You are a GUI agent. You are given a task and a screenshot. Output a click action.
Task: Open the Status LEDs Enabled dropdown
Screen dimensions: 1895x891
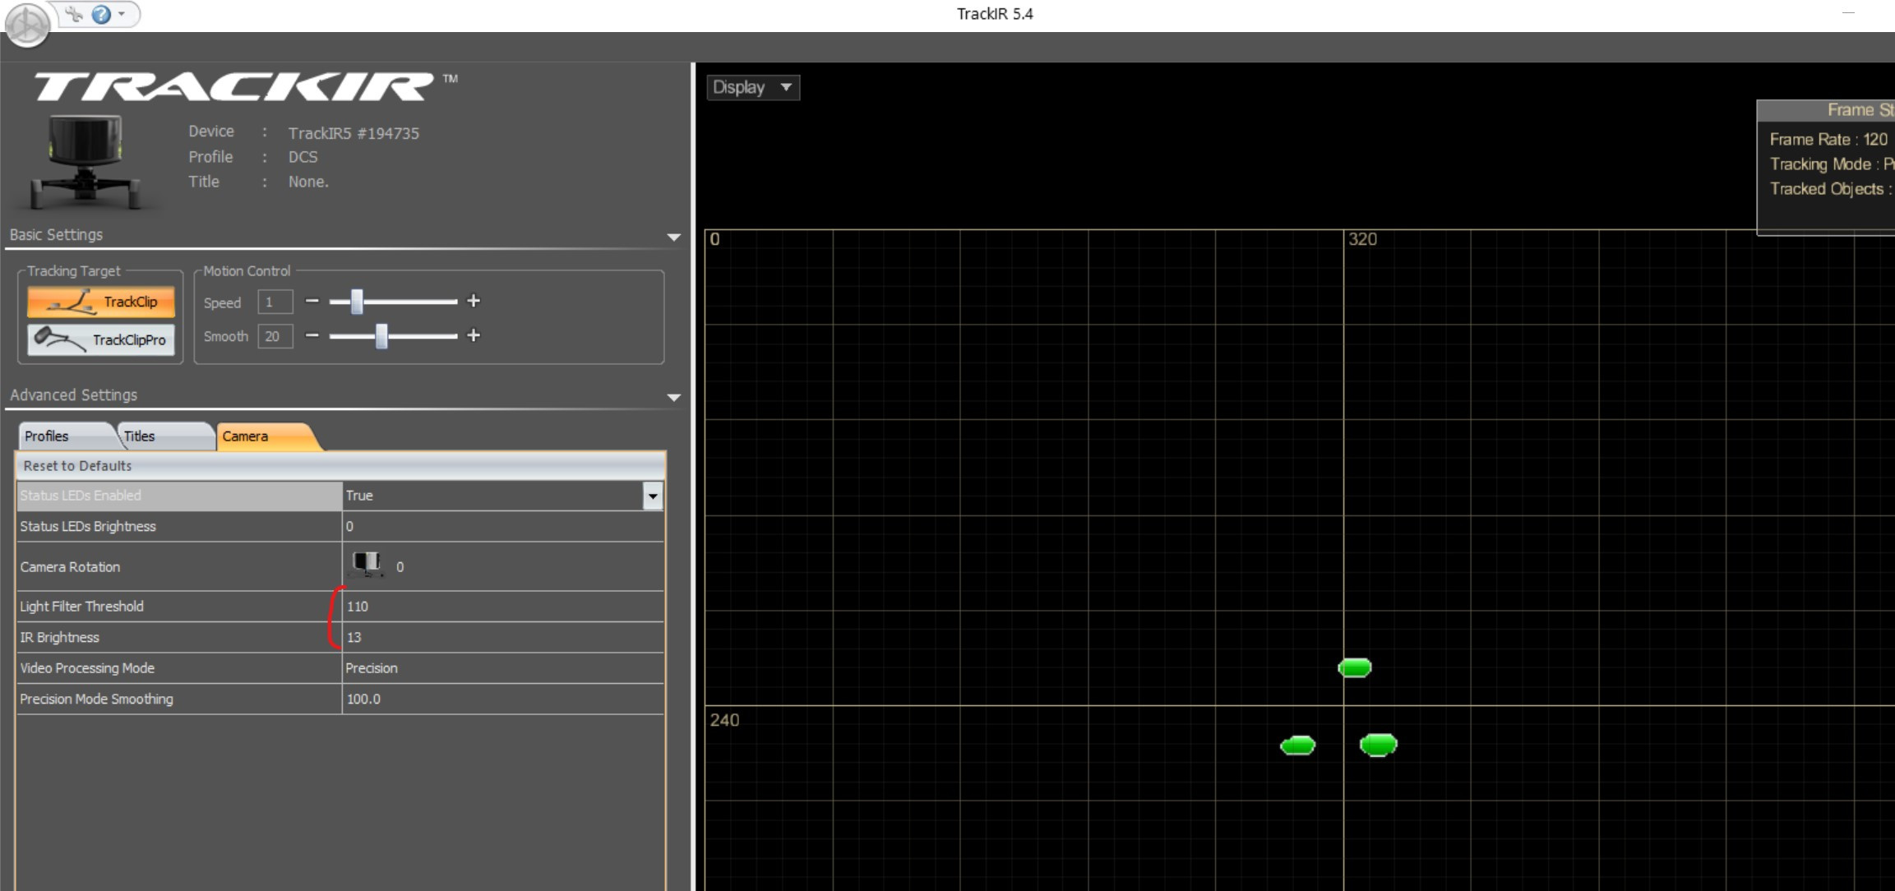point(653,496)
